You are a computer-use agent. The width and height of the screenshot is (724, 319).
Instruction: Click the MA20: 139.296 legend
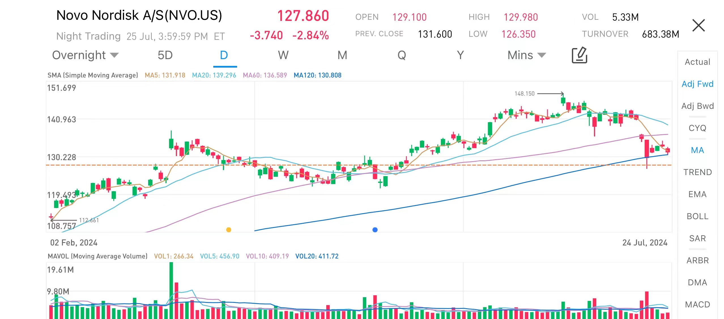tap(214, 75)
